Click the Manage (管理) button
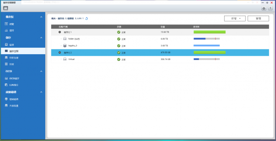 258,18
